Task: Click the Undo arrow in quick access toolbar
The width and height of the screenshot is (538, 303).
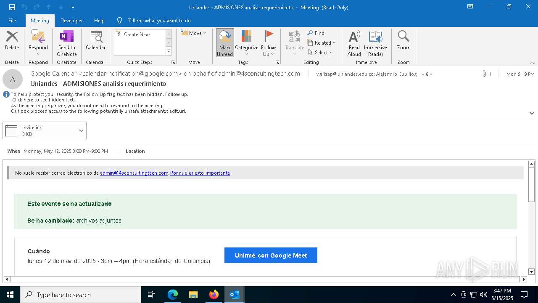Action: [24, 7]
